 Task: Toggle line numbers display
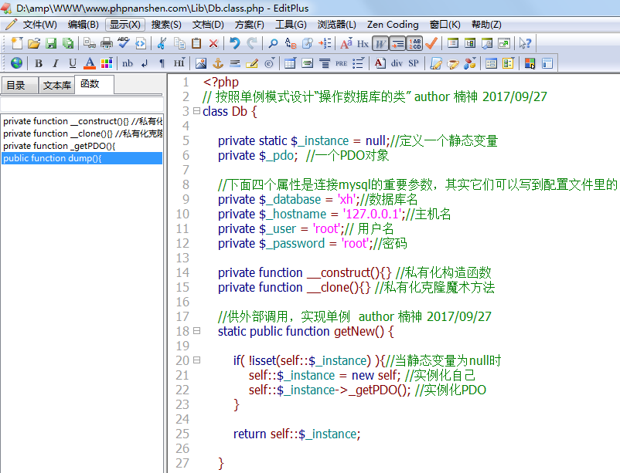[x=415, y=43]
